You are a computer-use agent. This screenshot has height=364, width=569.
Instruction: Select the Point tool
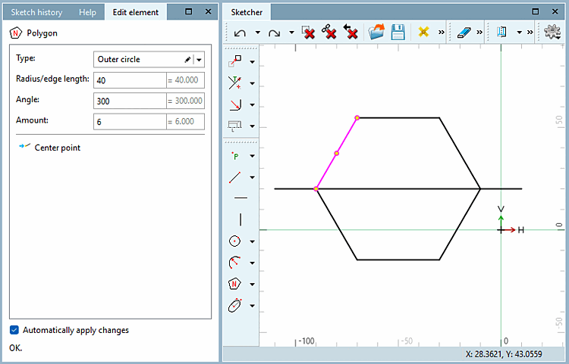(x=235, y=156)
